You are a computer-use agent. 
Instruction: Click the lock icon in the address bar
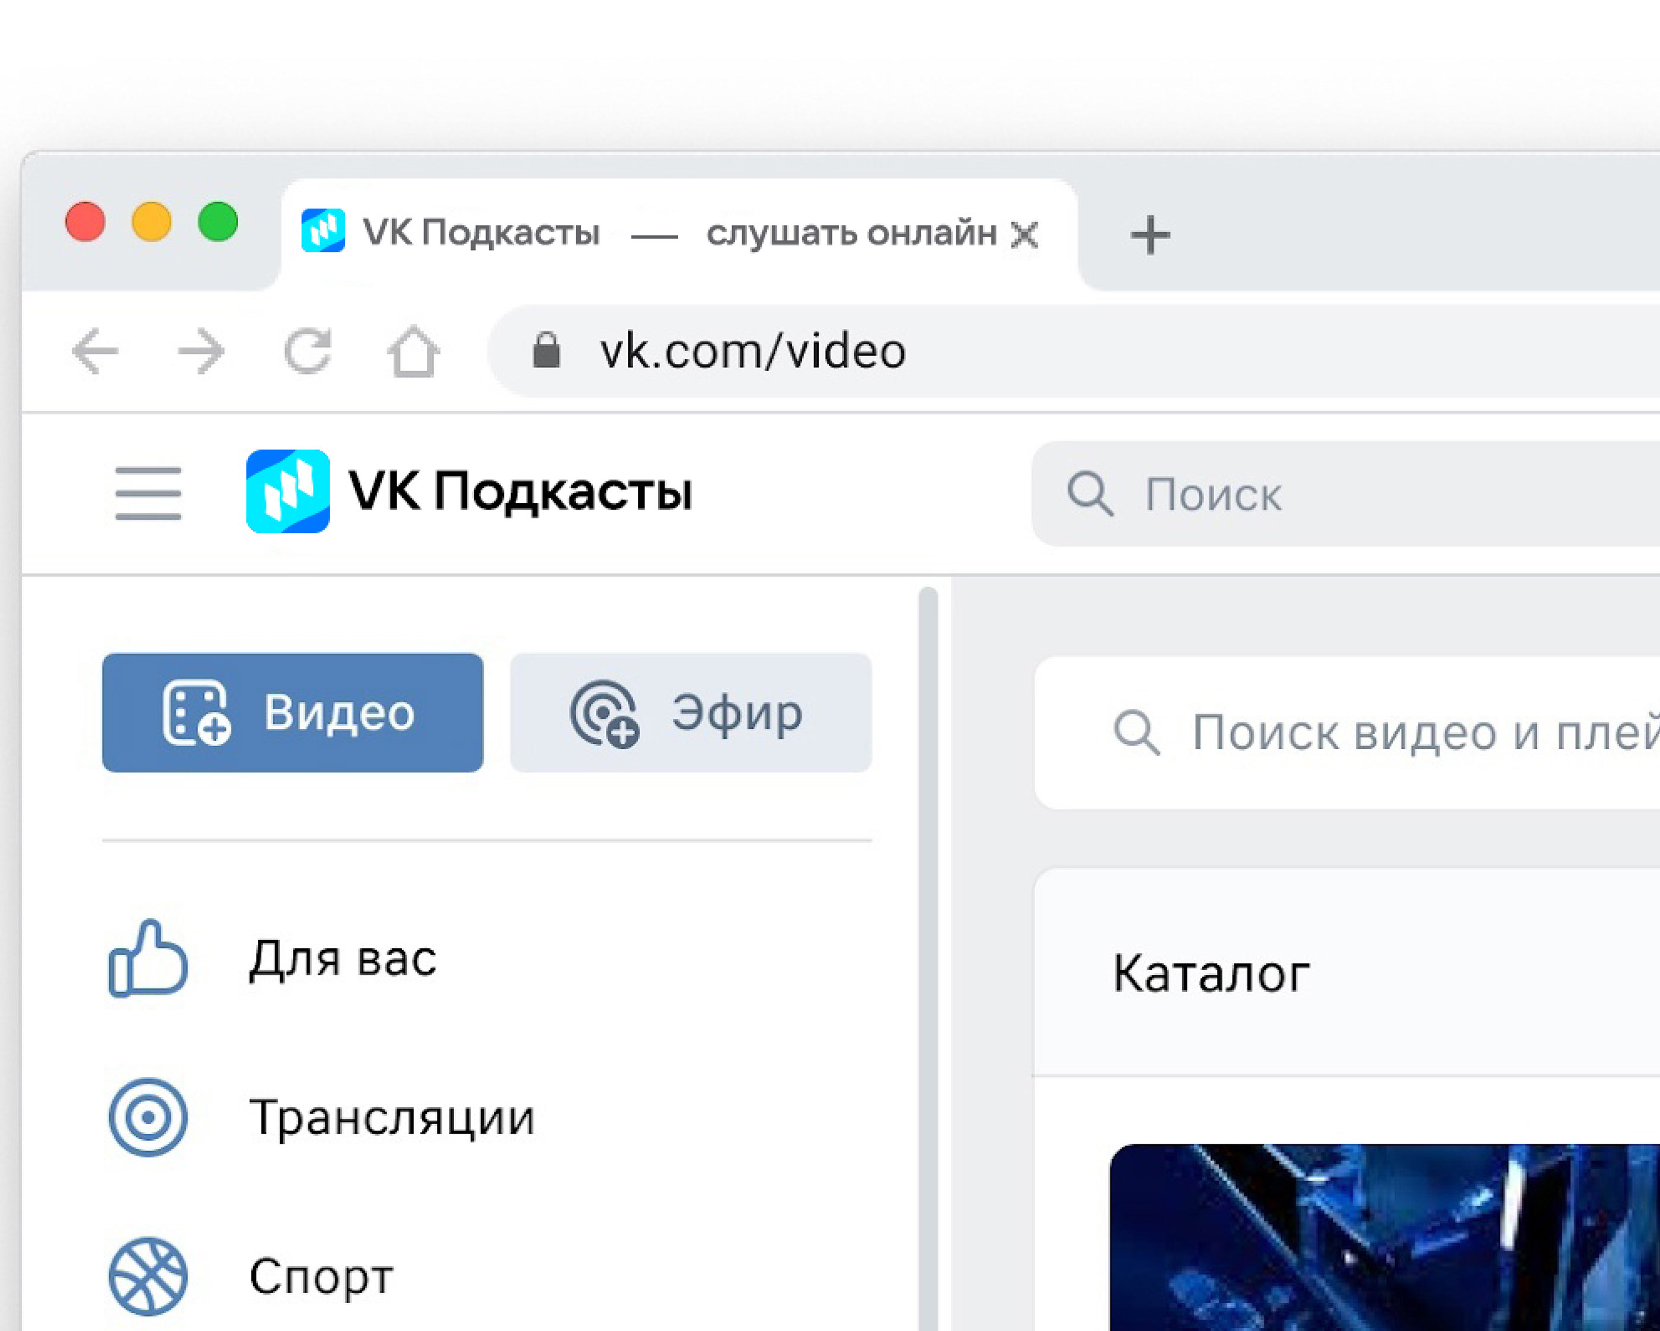(x=547, y=351)
